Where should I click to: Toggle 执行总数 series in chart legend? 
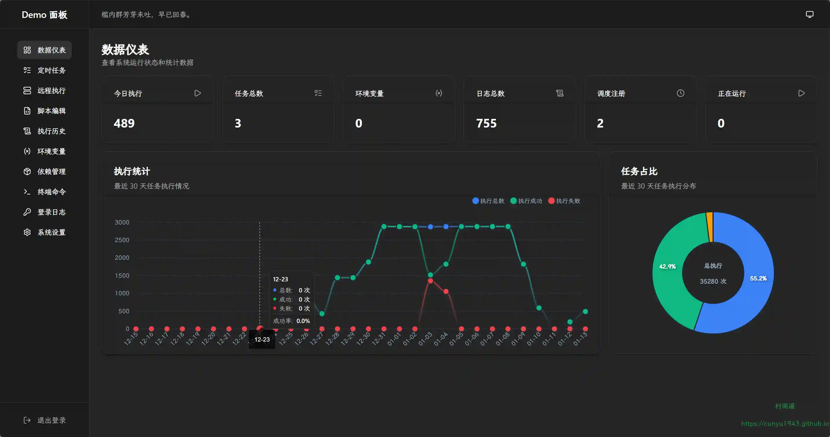[488, 201]
